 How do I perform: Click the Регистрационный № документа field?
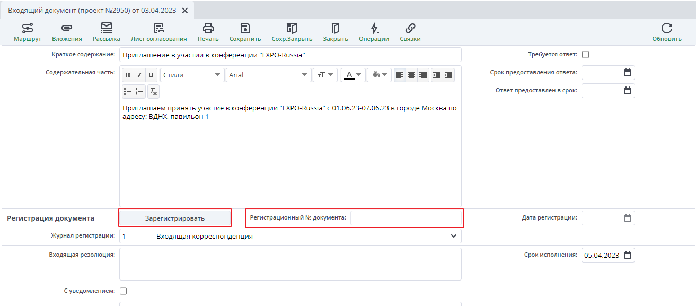pyautogui.click(x=406, y=218)
